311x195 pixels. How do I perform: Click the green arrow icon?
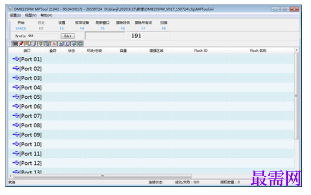pos(74,44)
